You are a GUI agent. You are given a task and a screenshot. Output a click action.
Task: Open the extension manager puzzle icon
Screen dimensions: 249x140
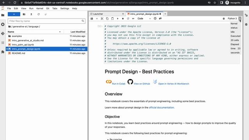click(x=3, y=52)
